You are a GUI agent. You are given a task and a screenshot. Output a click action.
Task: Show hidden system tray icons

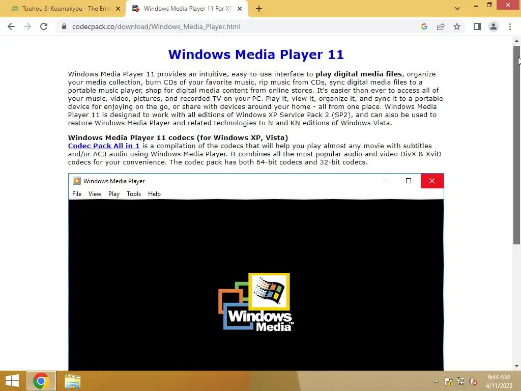coord(436,381)
